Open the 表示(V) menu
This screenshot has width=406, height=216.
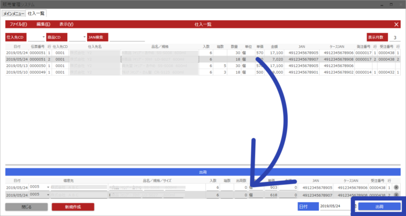coord(66,24)
